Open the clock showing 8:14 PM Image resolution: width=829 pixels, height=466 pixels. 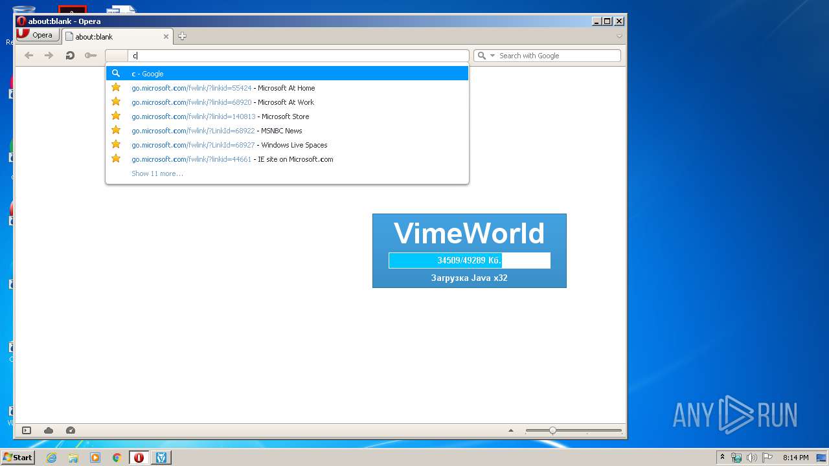pos(795,458)
